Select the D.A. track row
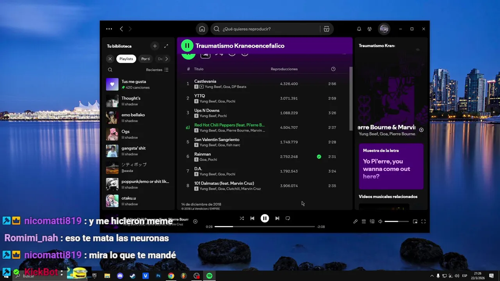The height and width of the screenshot is (281, 500). [x=264, y=171]
